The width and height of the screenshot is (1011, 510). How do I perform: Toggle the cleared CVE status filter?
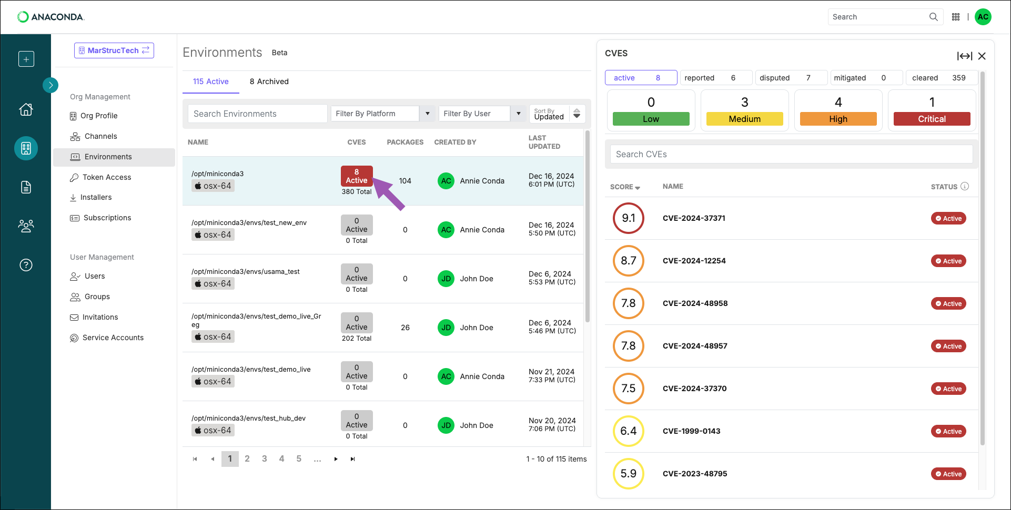coord(941,78)
